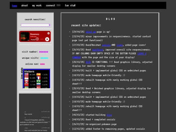Screen dimensions: 176x132
Task: Click the Deftones artist name
Action: [33, 37]
